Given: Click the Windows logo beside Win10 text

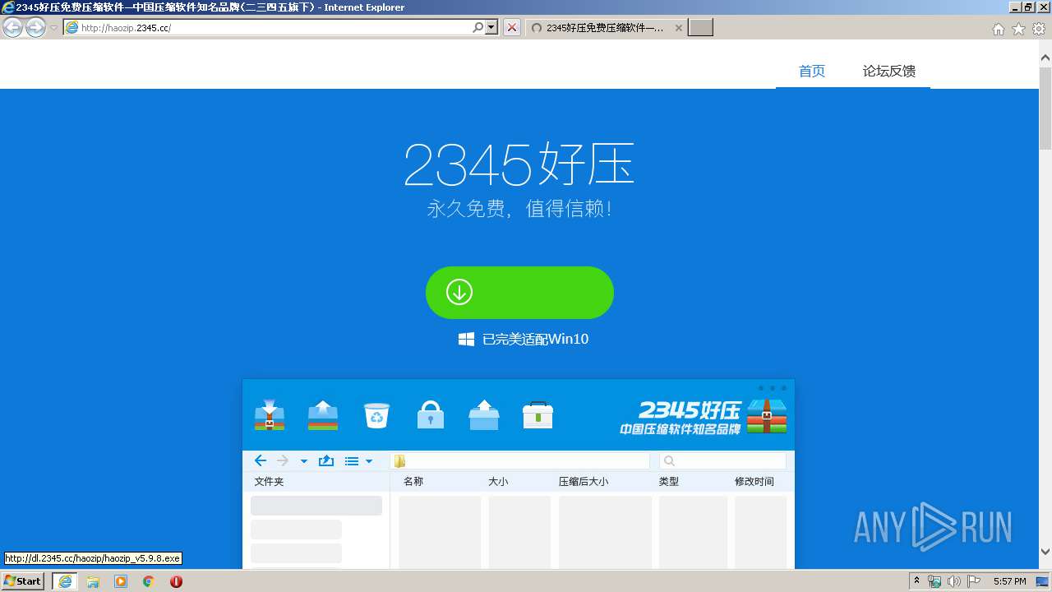Looking at the screenshot, I should pos(466,339).
